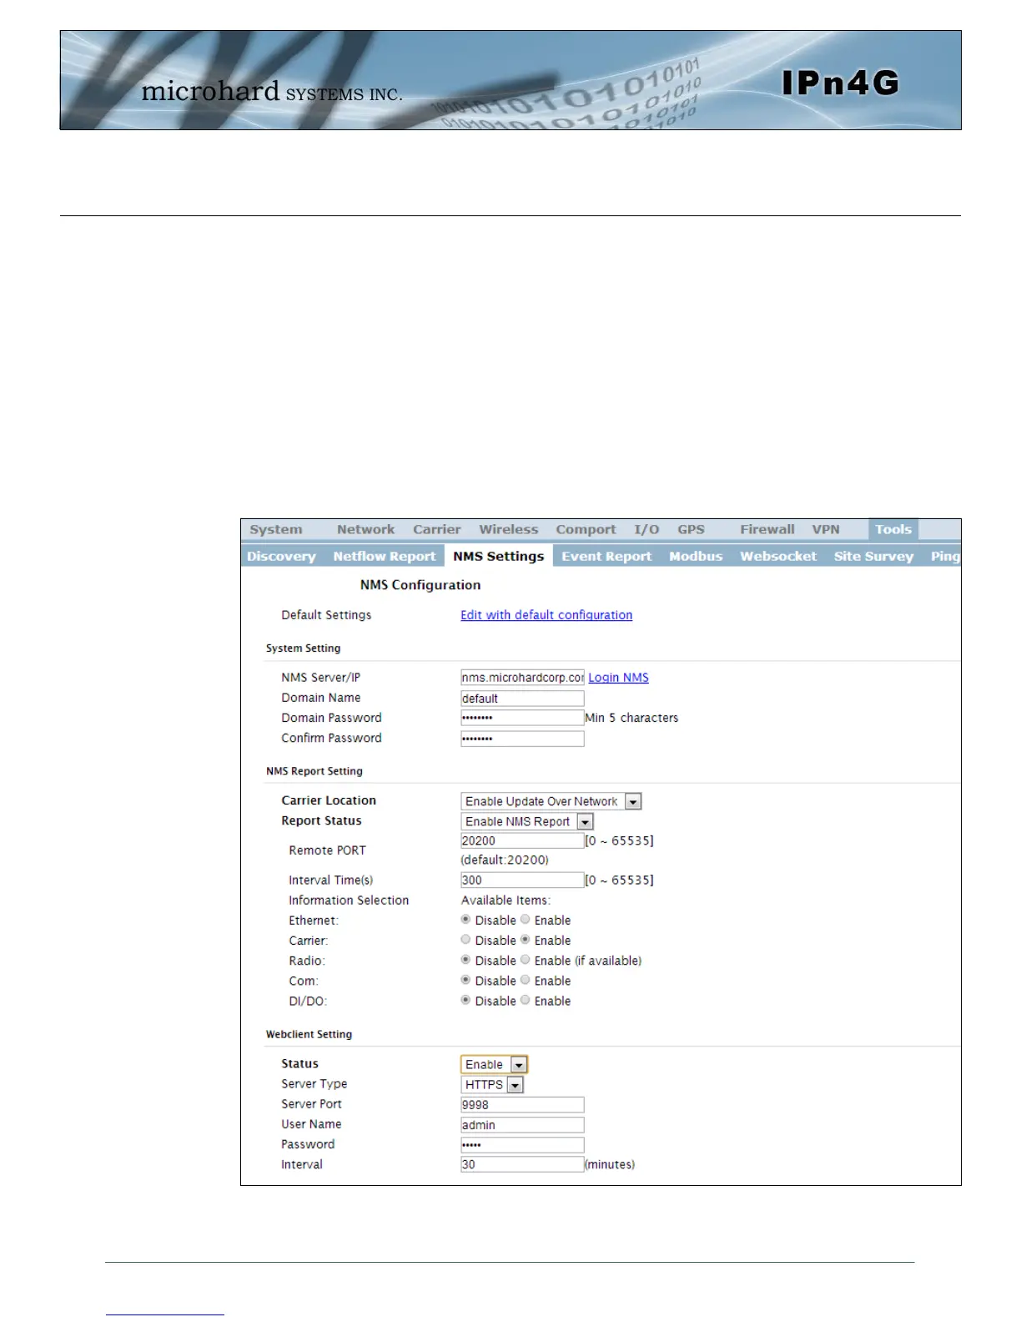This screenshot has width=1021, height=1322.
Task: Click the Server Port field
Action: click(x=522, y=1105)
